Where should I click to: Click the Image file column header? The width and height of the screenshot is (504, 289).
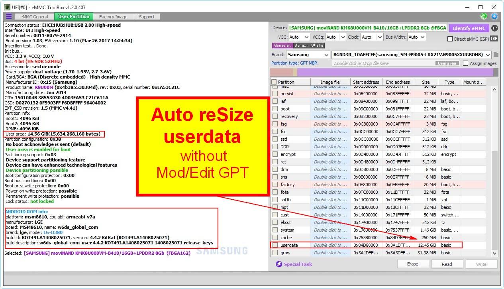tap(330, 82)
